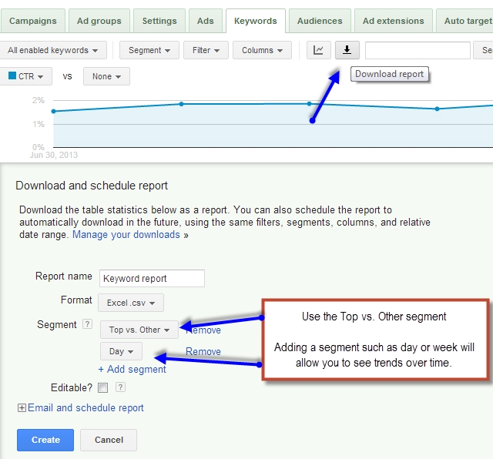Image resolution: width=493 pixels, height=459 pixels.
Task: Open the Auto targets tab
Action: pyautogui.click(x=464, y=21)
